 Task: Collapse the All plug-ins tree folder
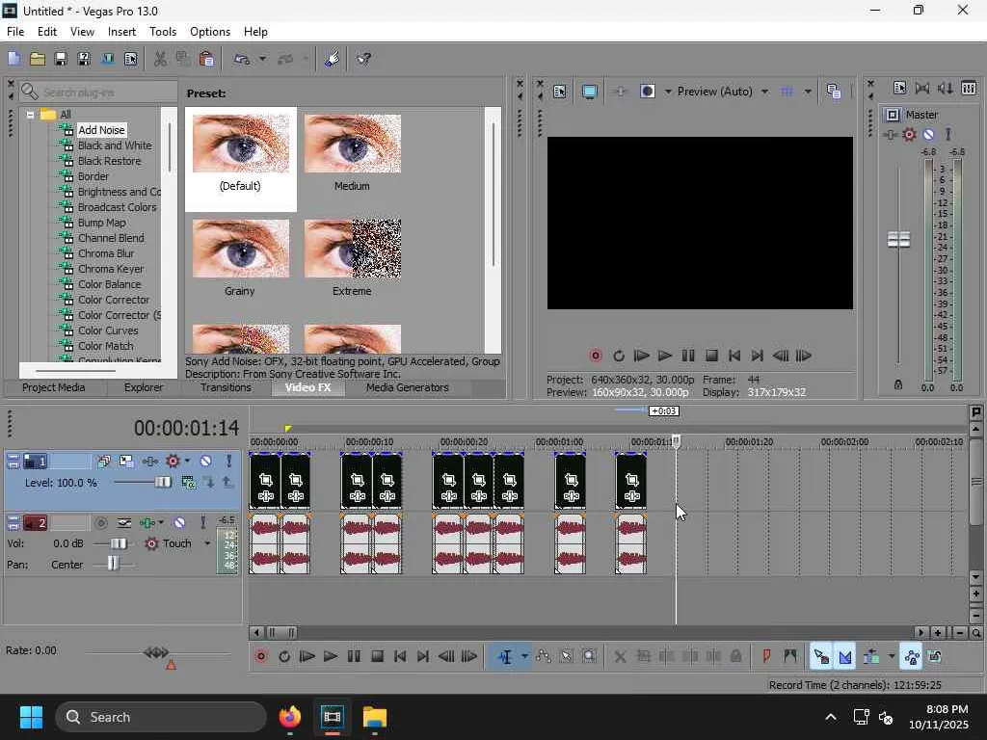click(x=30, y=115)
